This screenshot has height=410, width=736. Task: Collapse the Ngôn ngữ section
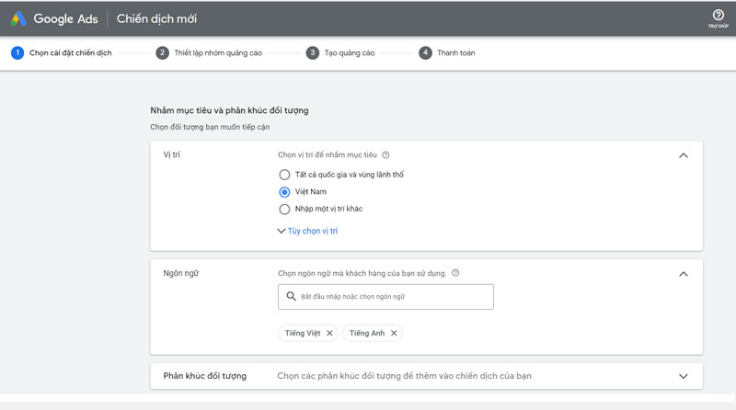click(683, 273)
